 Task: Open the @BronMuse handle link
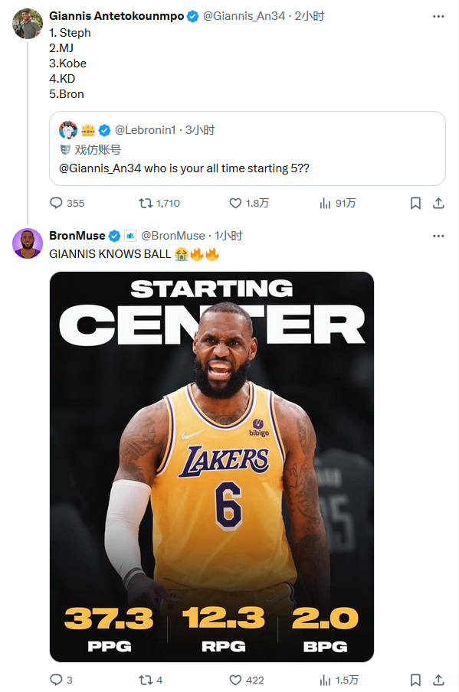coord(173,236)
